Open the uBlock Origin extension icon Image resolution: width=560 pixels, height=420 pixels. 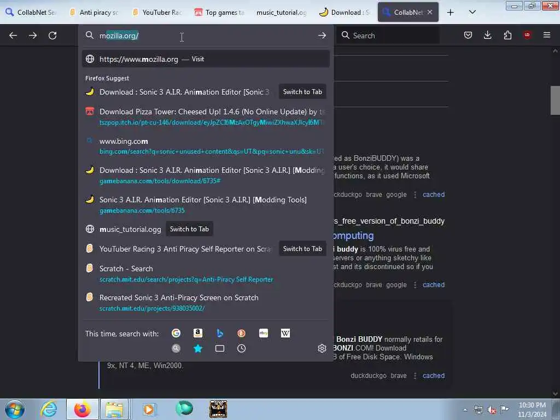click(527, 35)
